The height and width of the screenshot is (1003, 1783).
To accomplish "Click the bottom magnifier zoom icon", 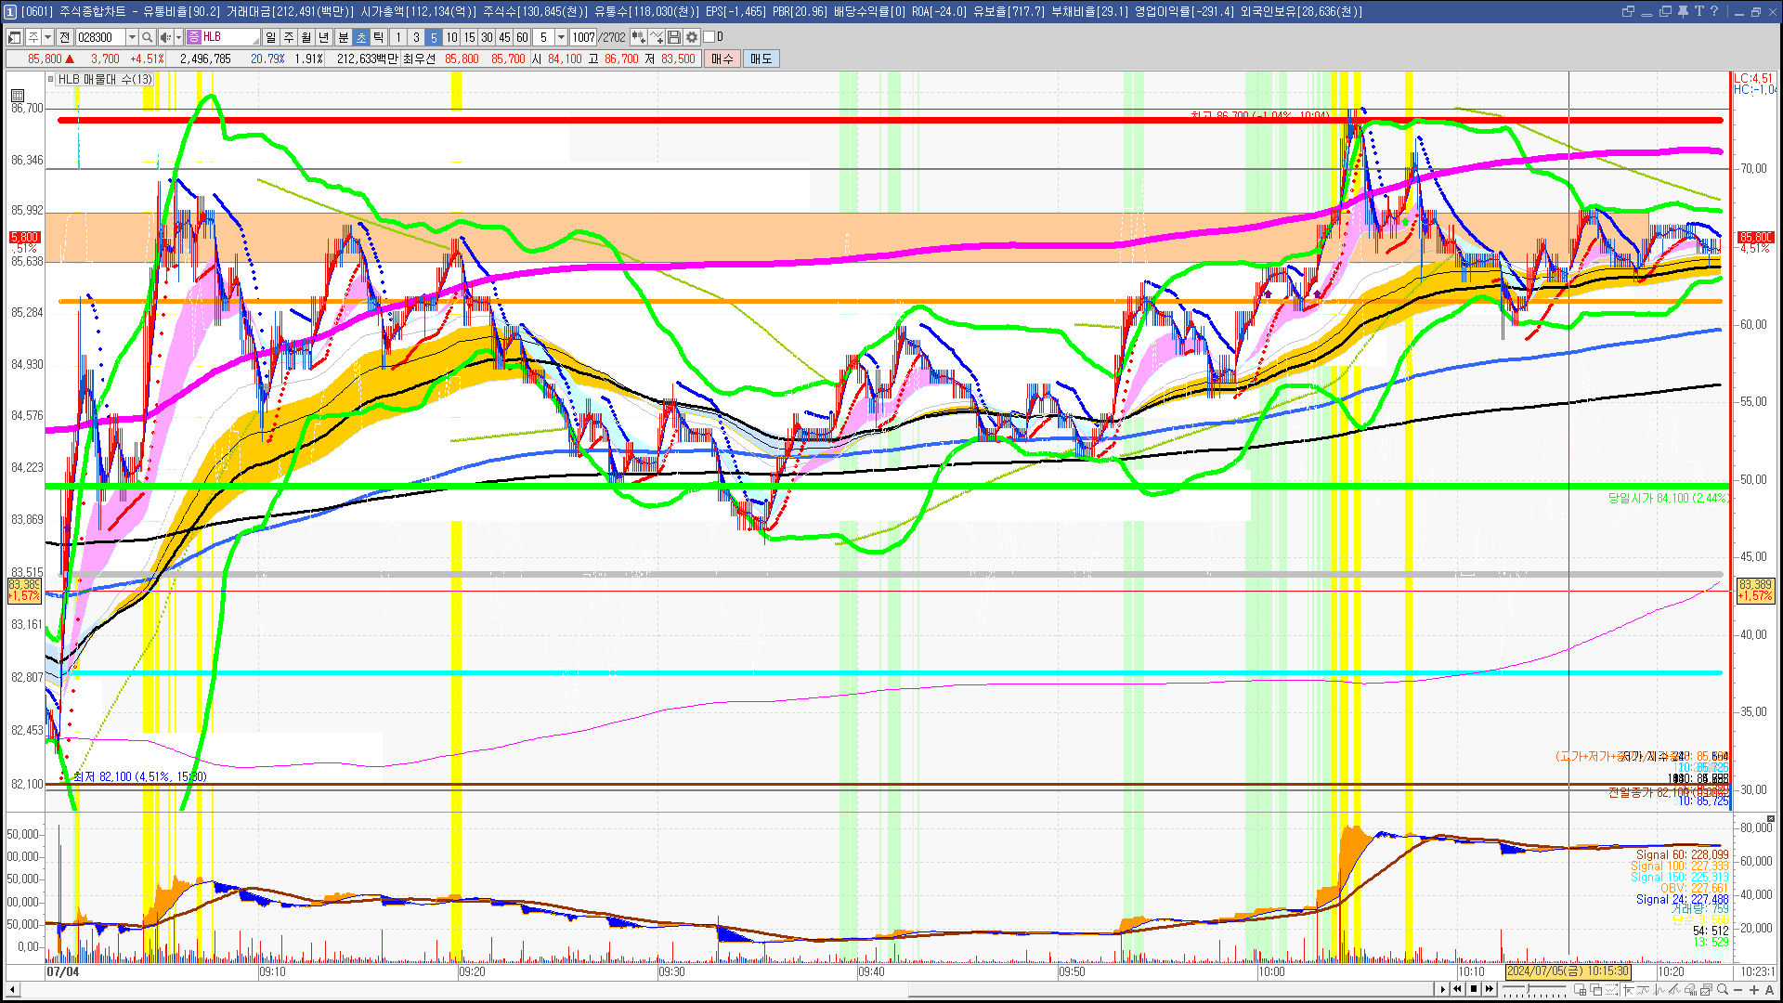I will 1723,989.
